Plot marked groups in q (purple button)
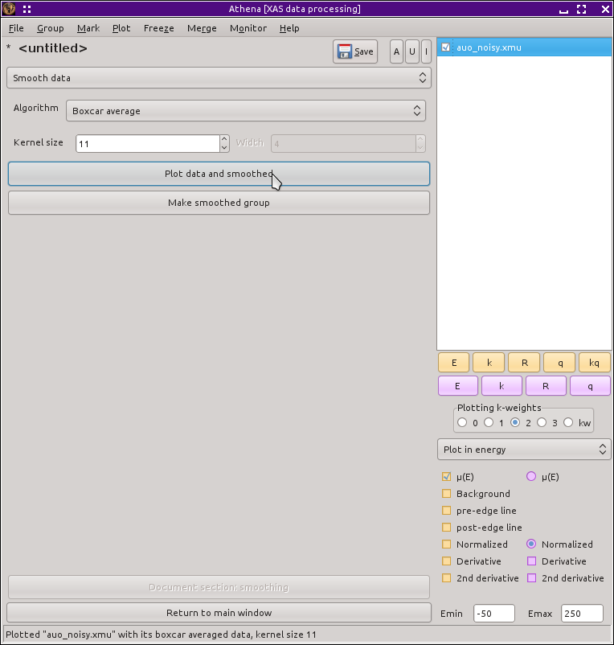Screen dimensions: 614x645 pos(590,386)
